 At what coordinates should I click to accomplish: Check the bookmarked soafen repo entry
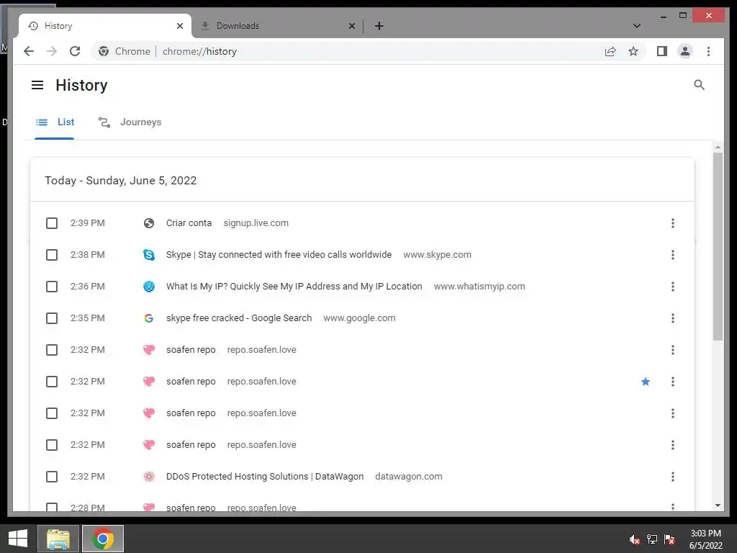pos(52,382)
